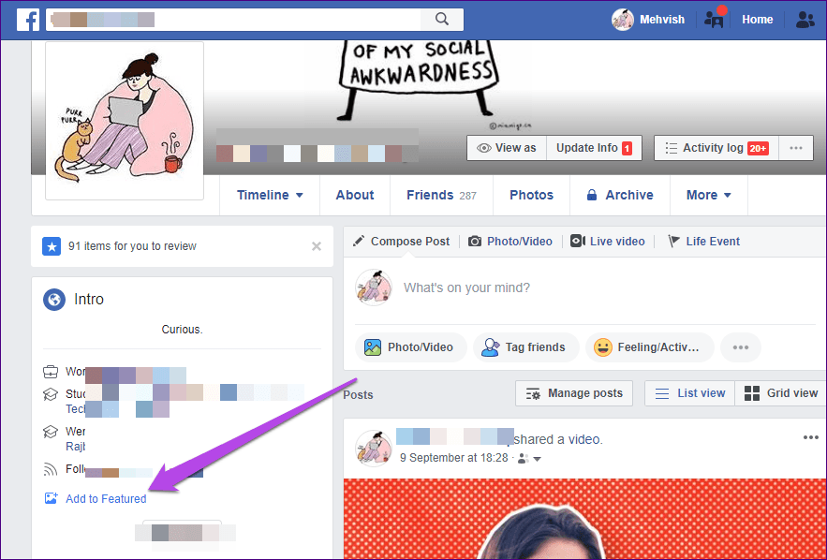Click the Archive lock icon

(x=592, y=195)
